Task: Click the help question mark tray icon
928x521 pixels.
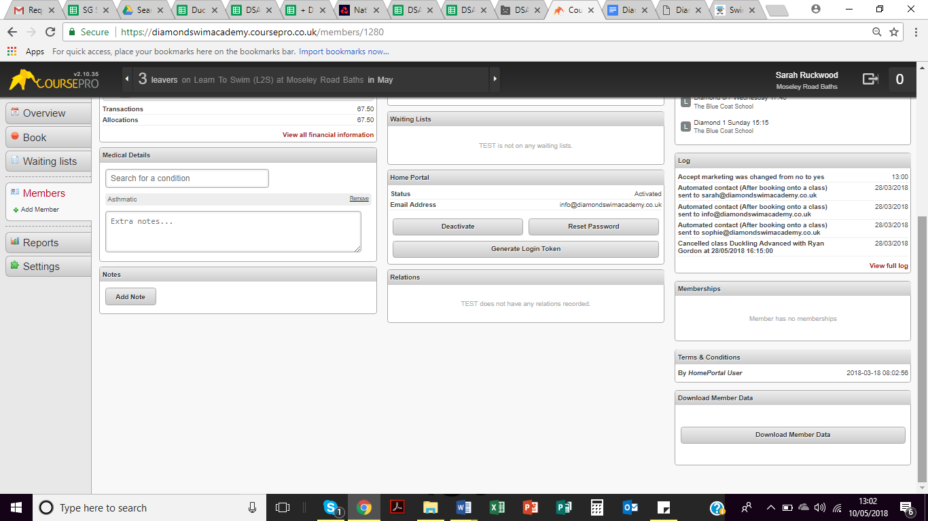Action: (x=717, y=507)
